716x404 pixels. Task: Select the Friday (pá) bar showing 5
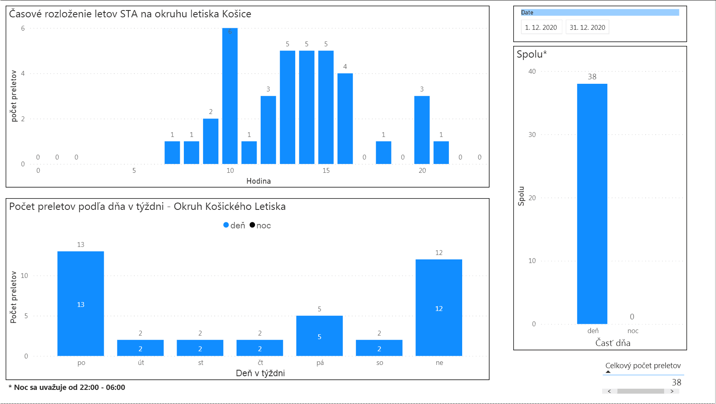tap(319, 336)
